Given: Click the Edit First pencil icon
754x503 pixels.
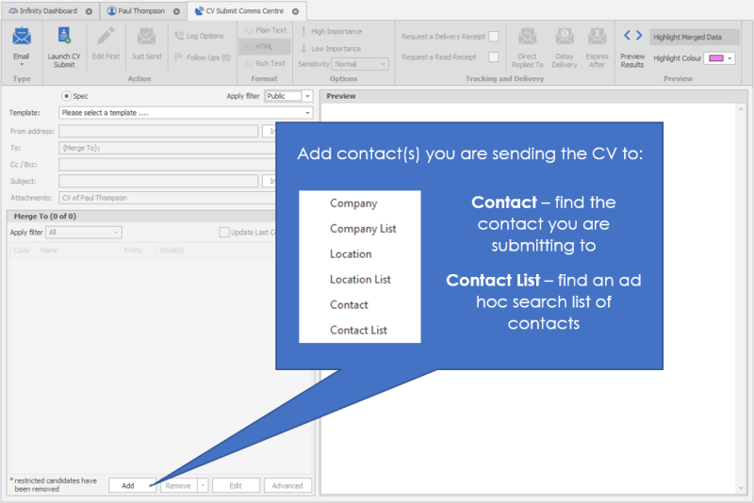Looking at the screenshot, I should tap(106, 38).
